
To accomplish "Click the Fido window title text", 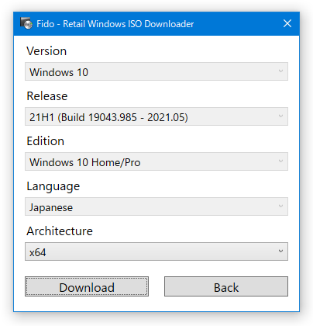I will pyautogui.click(x=115, y=24).
